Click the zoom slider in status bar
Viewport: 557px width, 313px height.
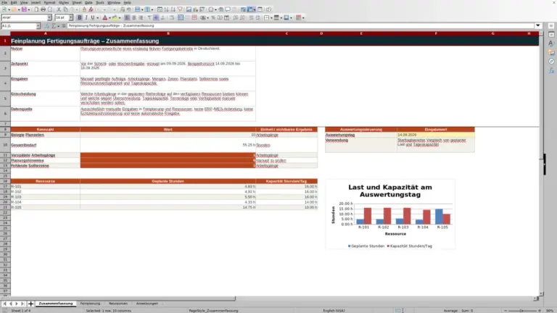click(x=522, y=311)
